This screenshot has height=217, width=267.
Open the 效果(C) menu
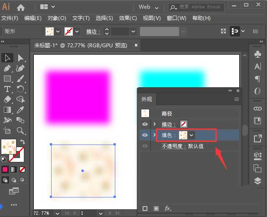pyautogui.click(x=128, y=18)
